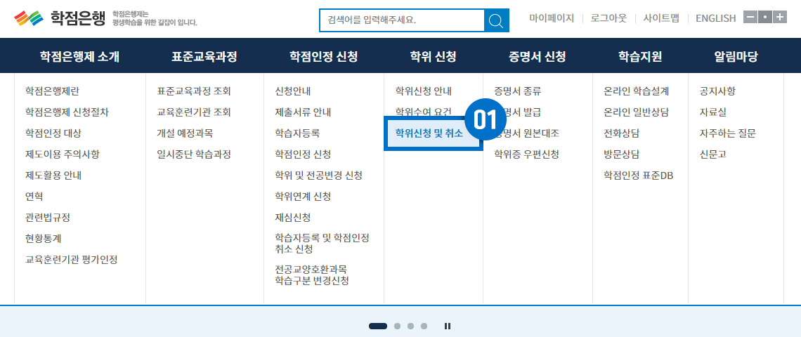Reset text size with dot button
Screen dimensions: 801x337
pos(764,18)
